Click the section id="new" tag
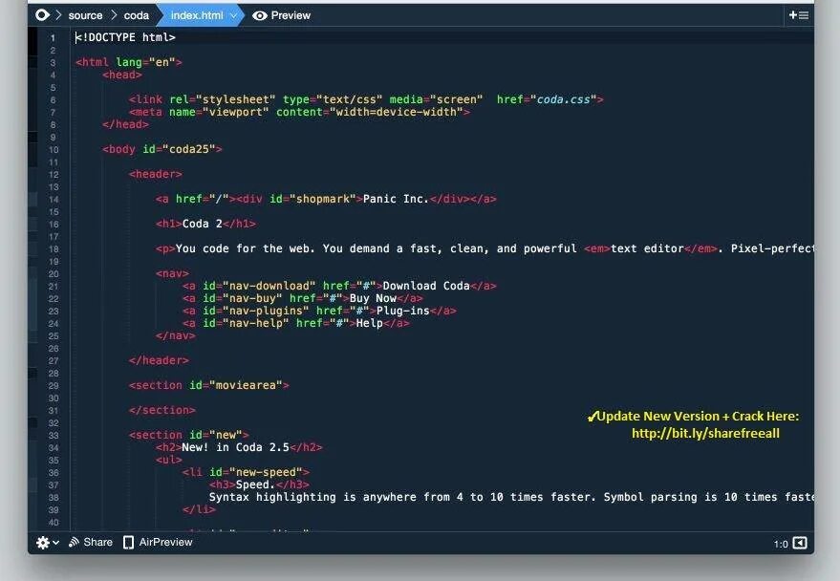840x581 pixels. pyautogui.click(x=188, y=435)
